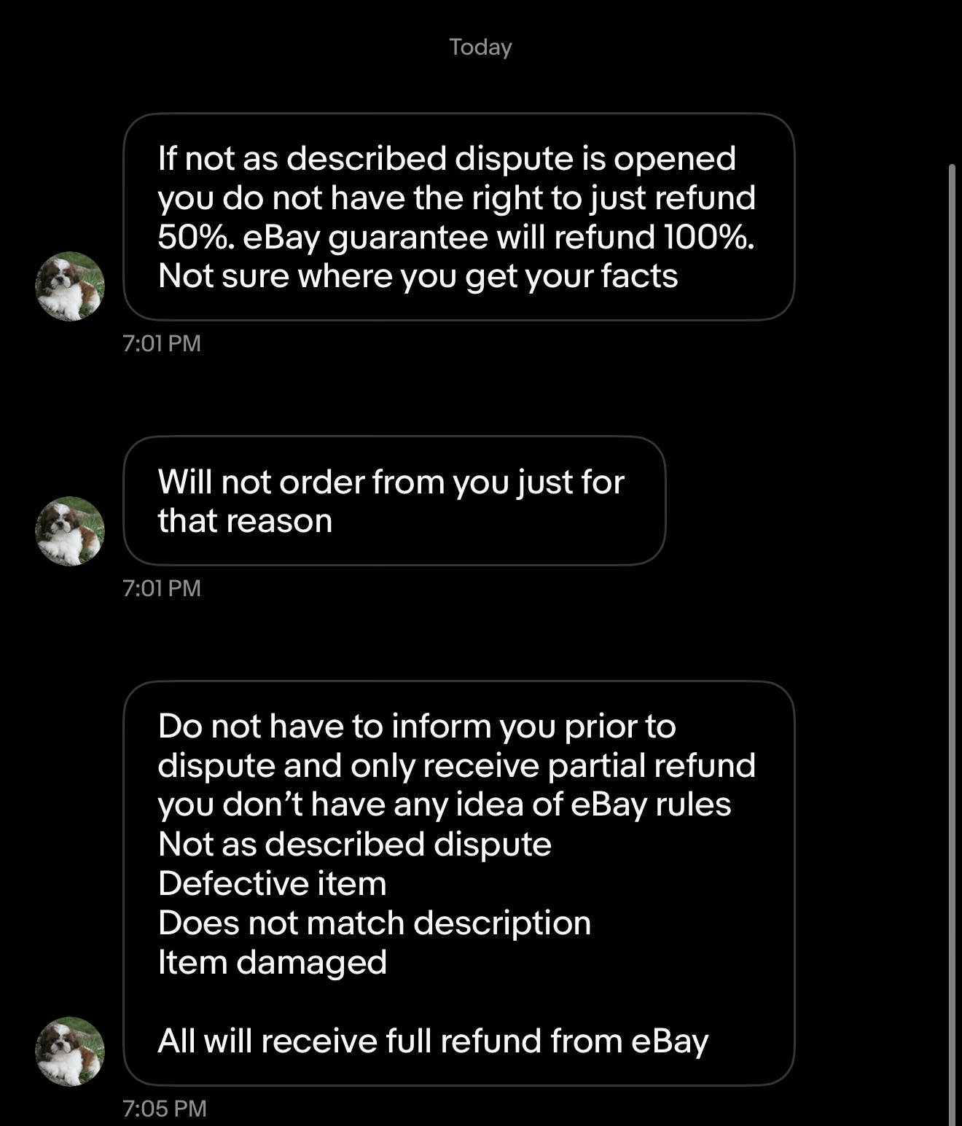Viewport: 962px width, 1126px height.
Task: Click the "eBay guarantee will refund 100%" line
Action: point(498,237)
